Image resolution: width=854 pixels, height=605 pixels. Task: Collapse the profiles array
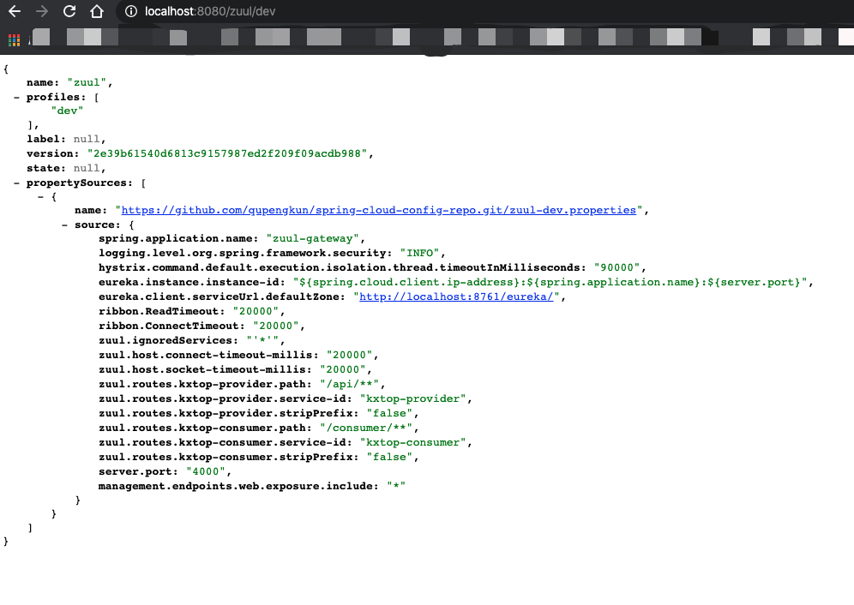coord(15,97)
